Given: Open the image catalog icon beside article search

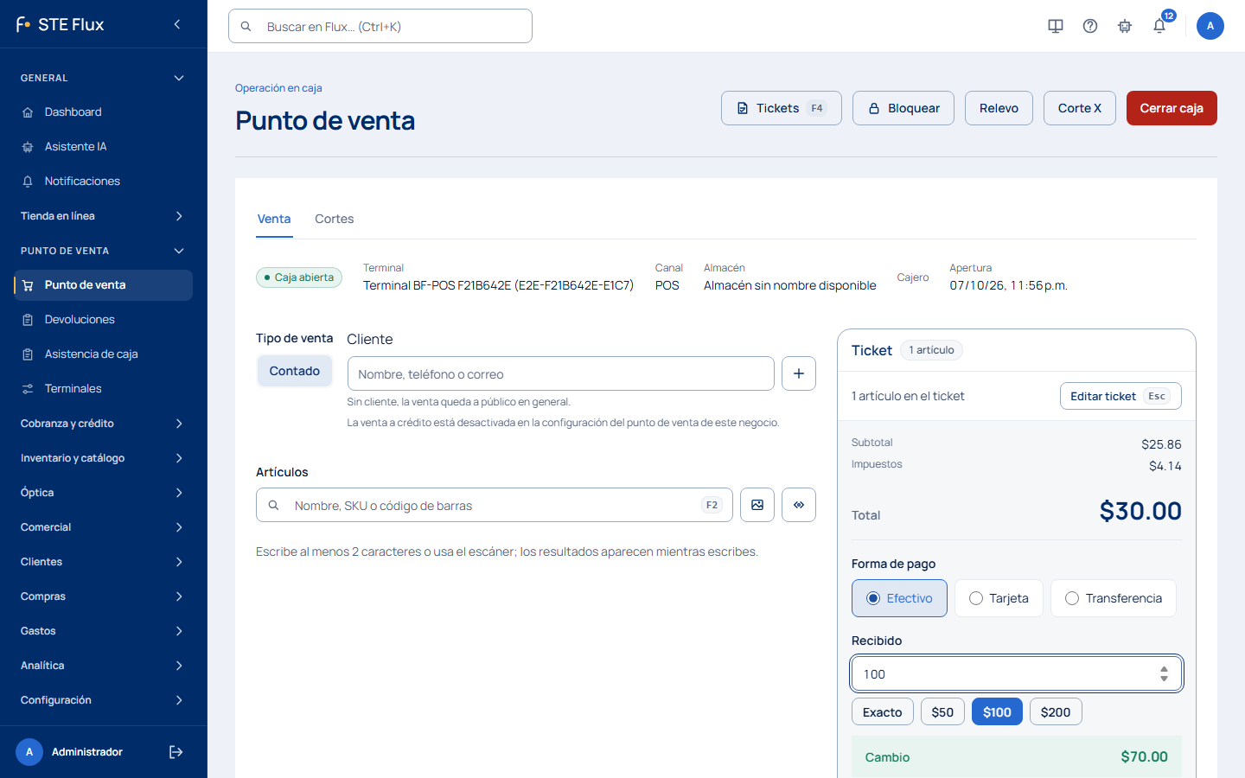Looking at the screenshot, I should pos(757,505).
